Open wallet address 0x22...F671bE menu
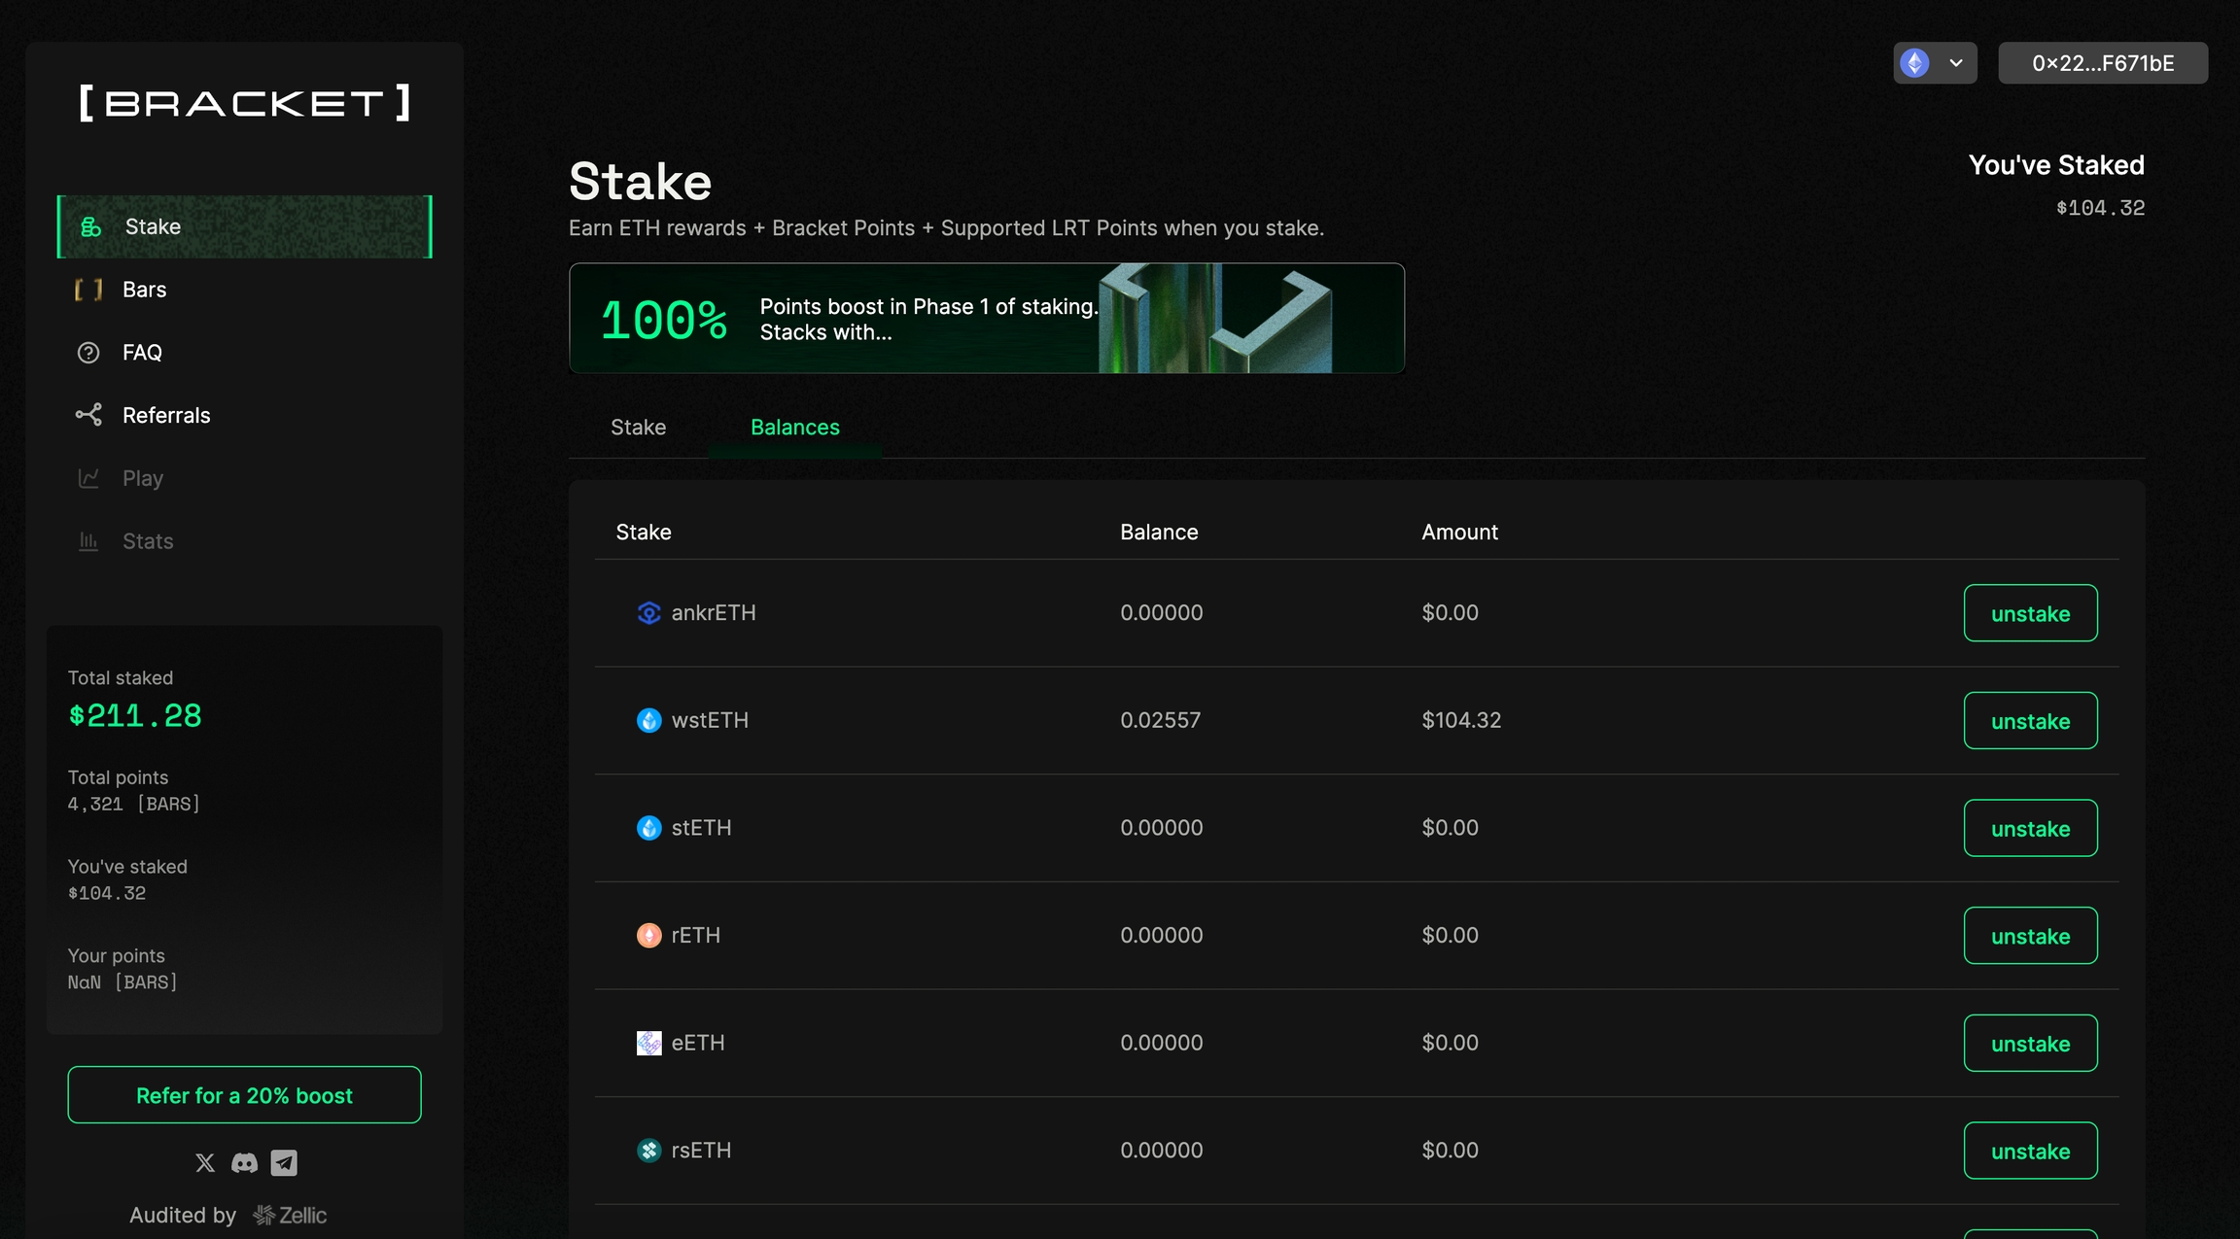Screen dimensions: 2240x1239 pos(2102,63)
